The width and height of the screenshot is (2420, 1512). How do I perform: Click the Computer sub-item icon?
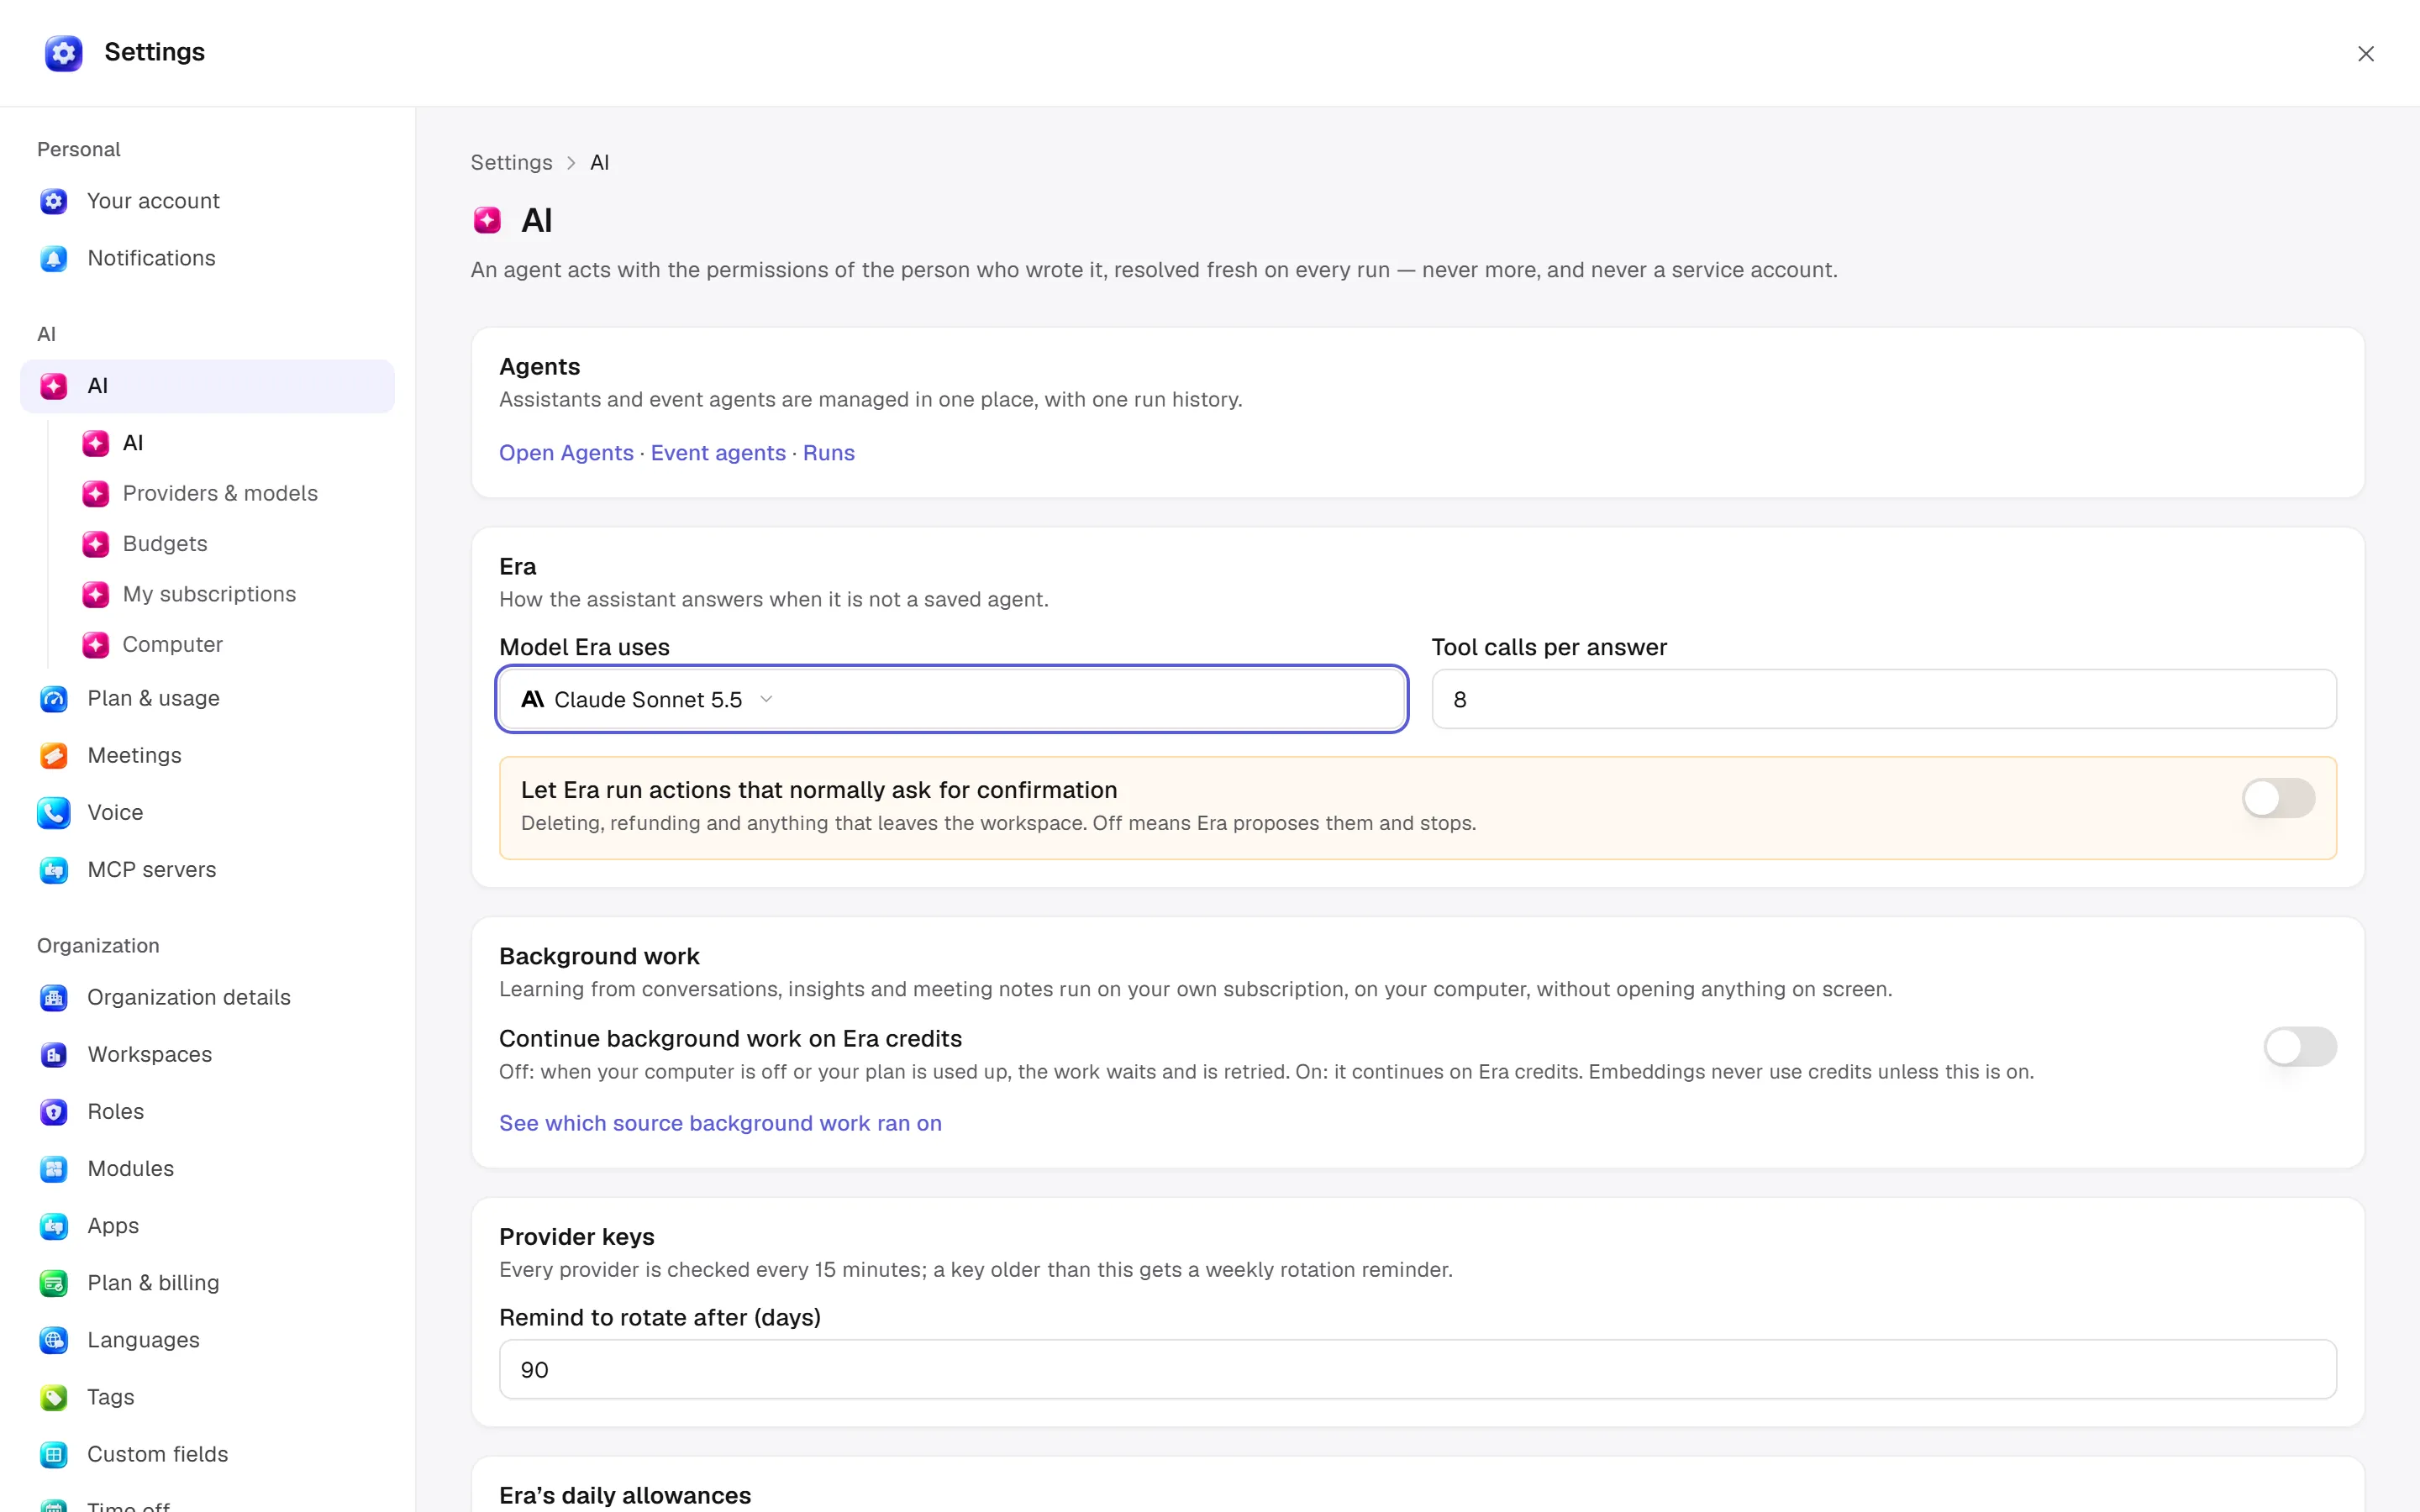(96, 645)
